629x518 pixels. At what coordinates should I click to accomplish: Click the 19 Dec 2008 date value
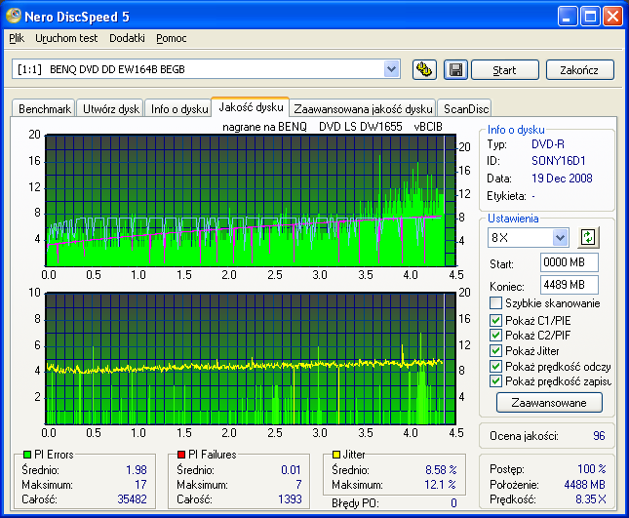tap(562, 179)
